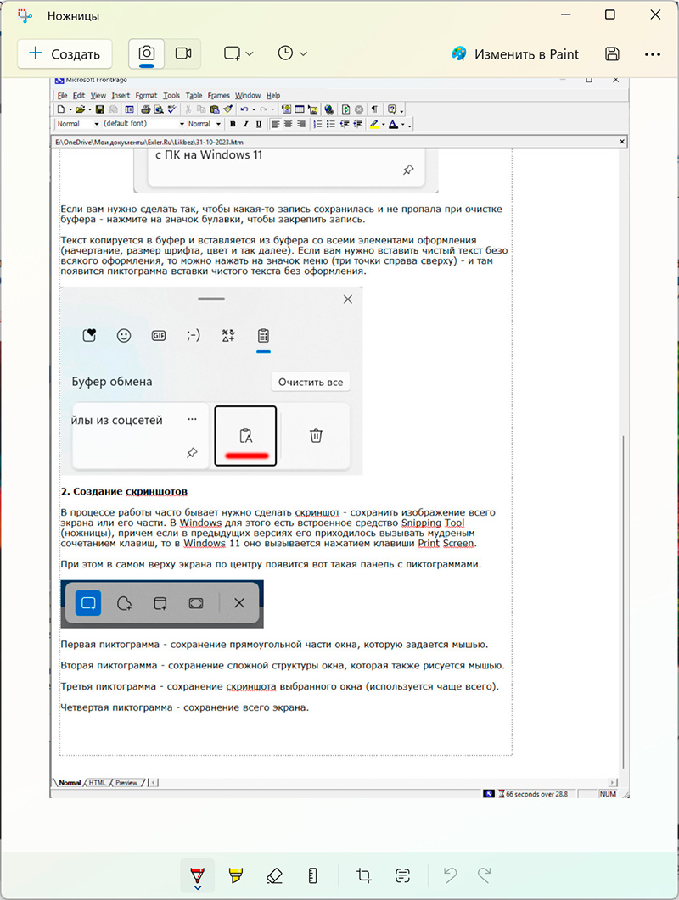679x900 pixels.
Task: Open the snip delay timer dropdown
Action: 292,53
